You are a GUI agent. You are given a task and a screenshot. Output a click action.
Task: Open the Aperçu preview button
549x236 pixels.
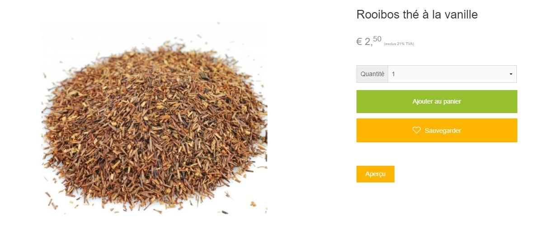click(x=375, y=174)
